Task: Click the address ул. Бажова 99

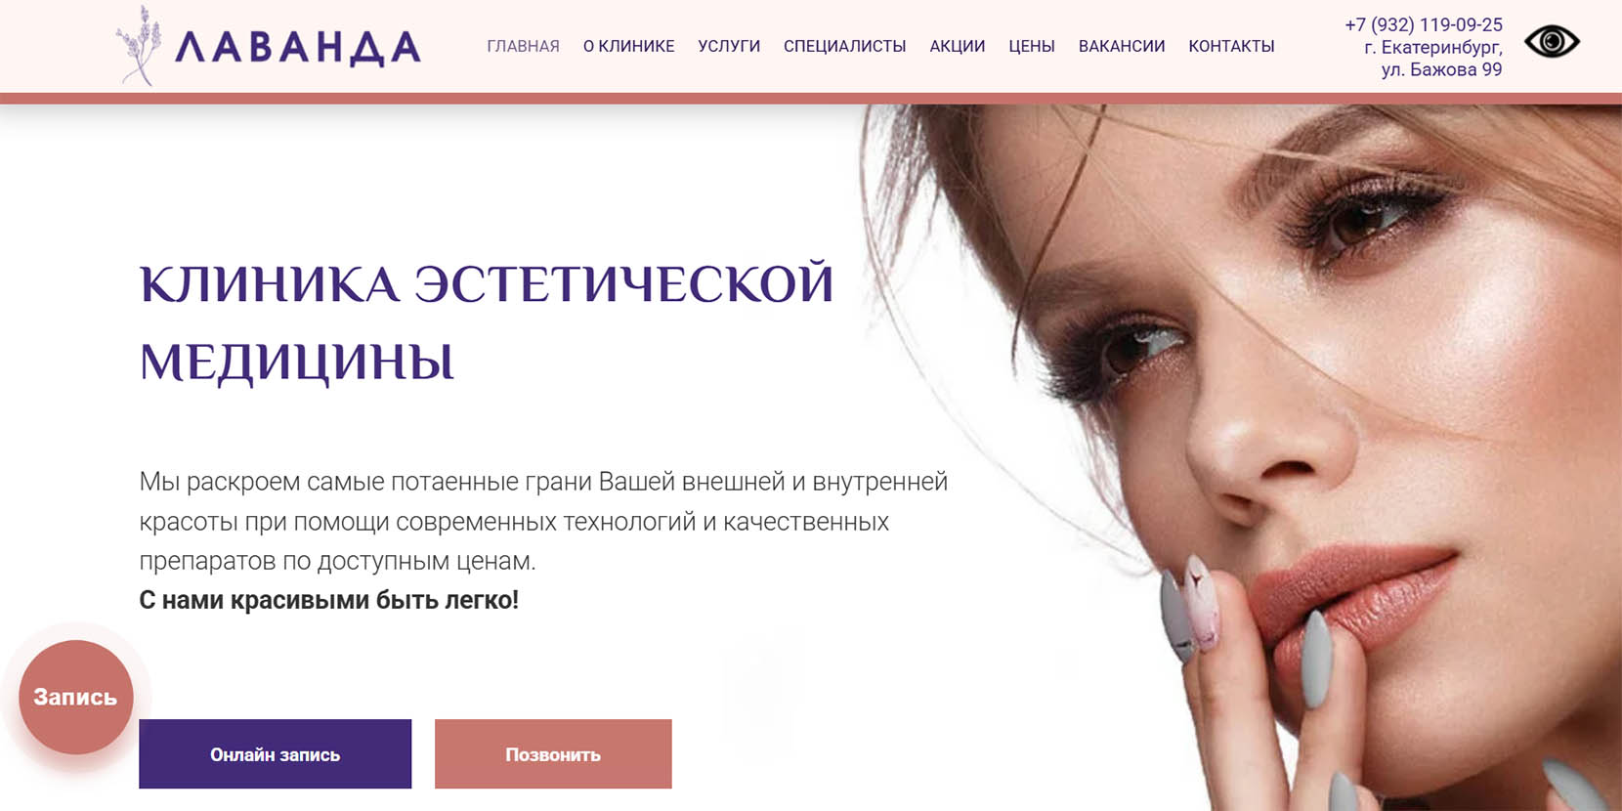Action: (1441, 69)
